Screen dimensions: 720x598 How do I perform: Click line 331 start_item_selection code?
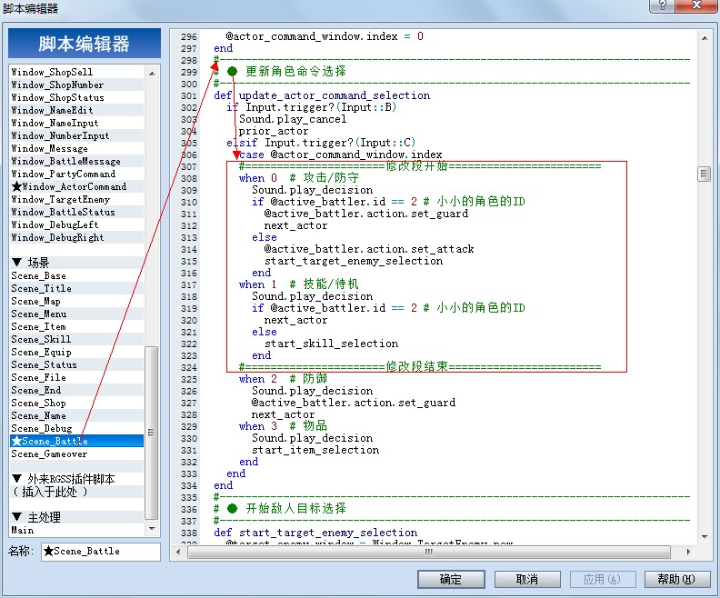pos(315,450)
